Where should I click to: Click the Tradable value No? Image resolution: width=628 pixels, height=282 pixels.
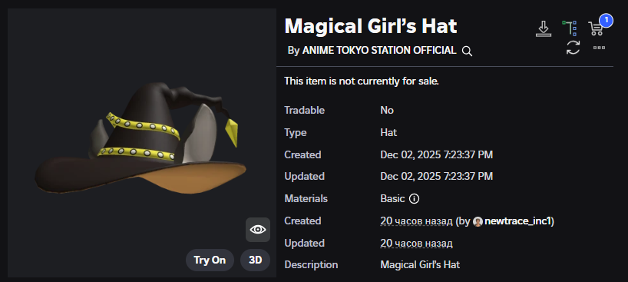387,111
